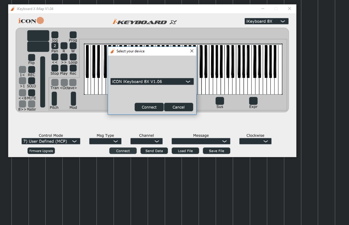Click the lower display screen block

[x=38, y=47]
